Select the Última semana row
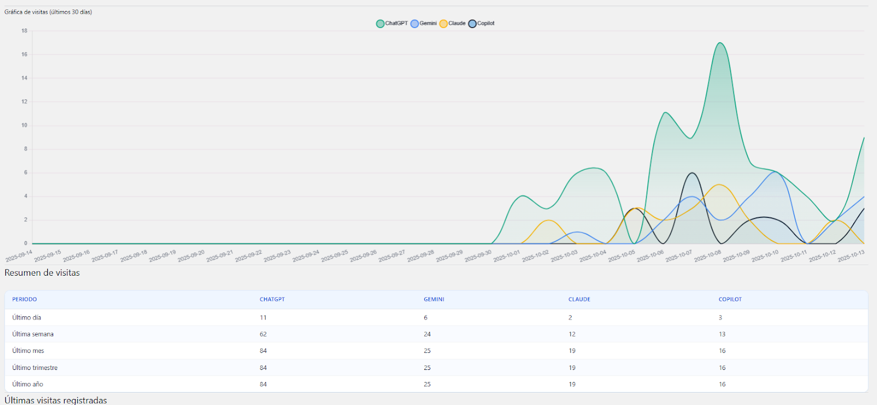This screenshot has height=405, width=877. (33, 334)
